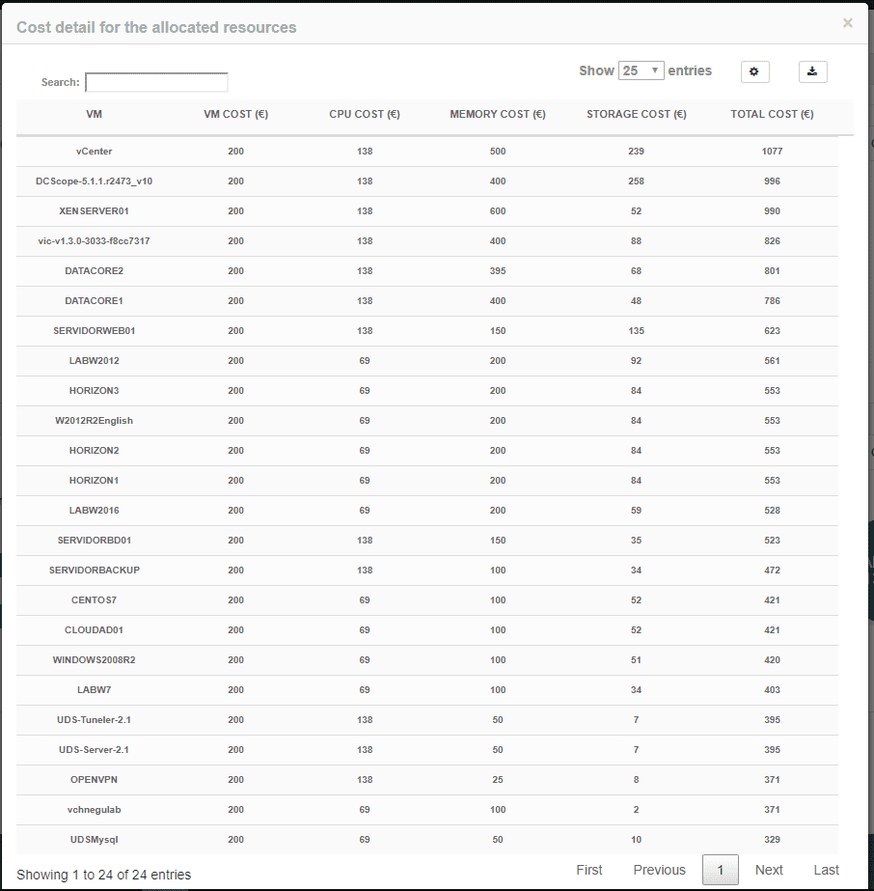Screen dimensions: 874x891
Task: Select the UDSMysql entry
Action: point(94,839)
